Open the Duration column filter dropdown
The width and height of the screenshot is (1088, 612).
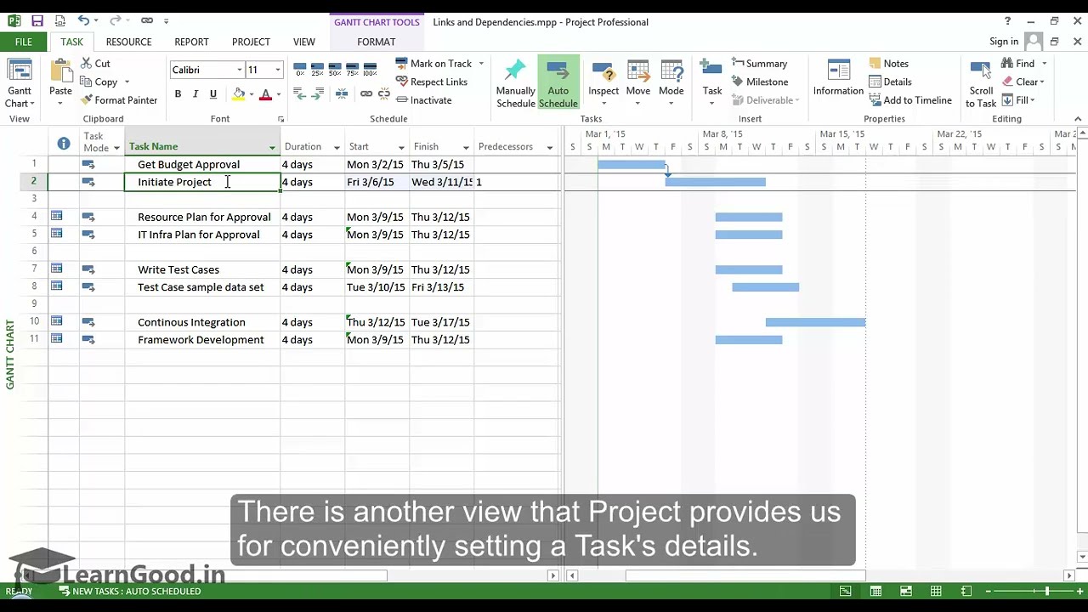(x=337, y=147)
